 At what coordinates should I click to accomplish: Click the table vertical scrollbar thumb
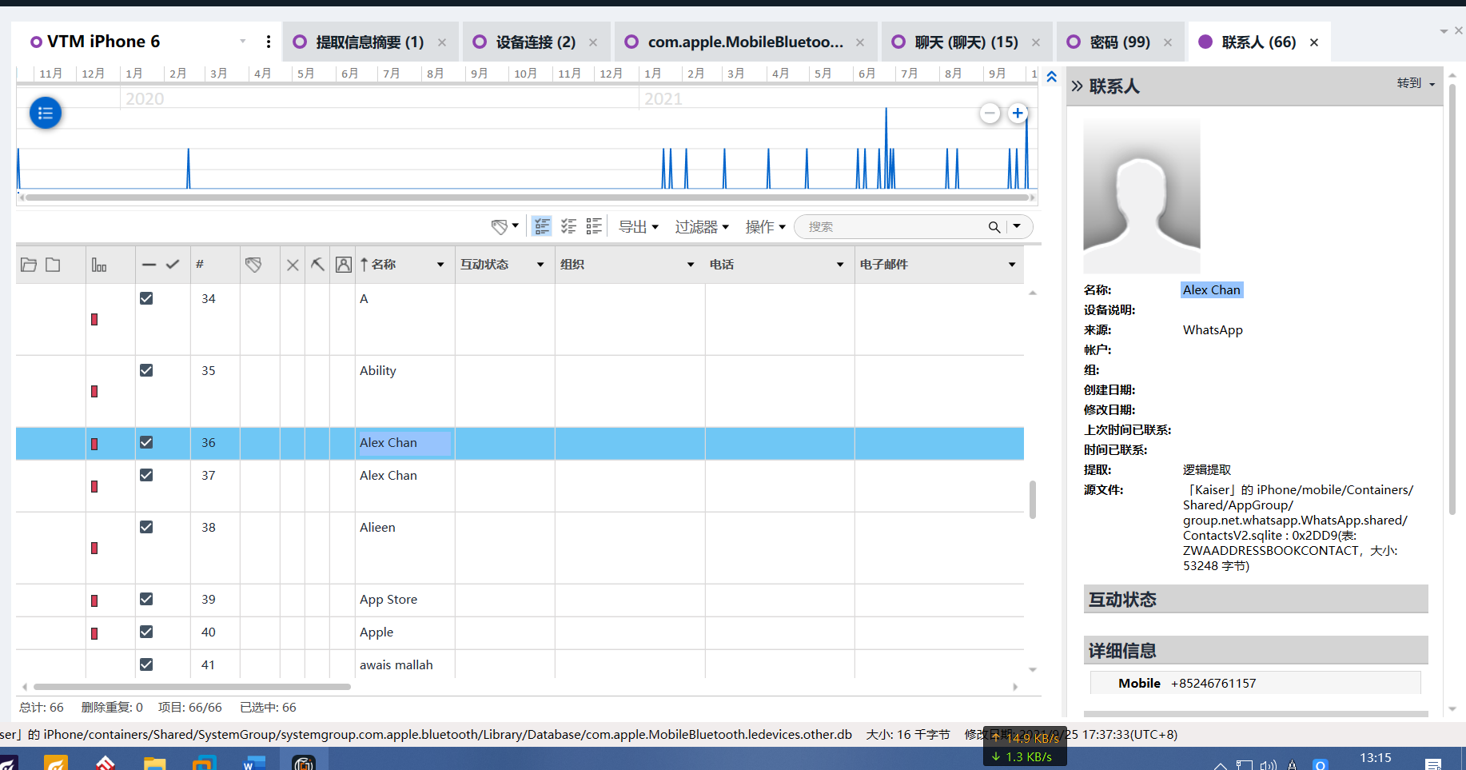(x=1033, y=500)
